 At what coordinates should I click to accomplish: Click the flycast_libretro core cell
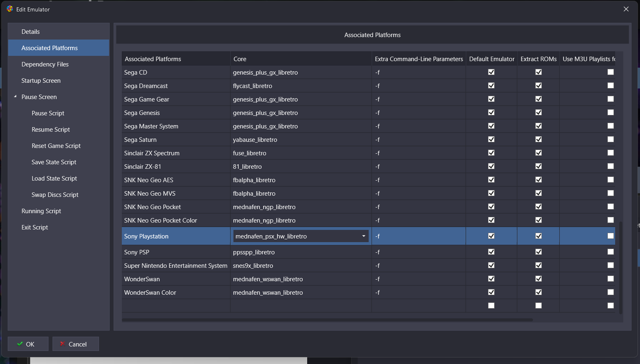(301, 86)
